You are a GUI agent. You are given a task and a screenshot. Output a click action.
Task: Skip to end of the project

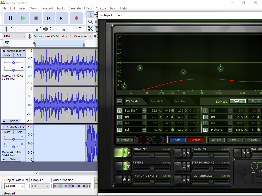[x=62, y=18]
